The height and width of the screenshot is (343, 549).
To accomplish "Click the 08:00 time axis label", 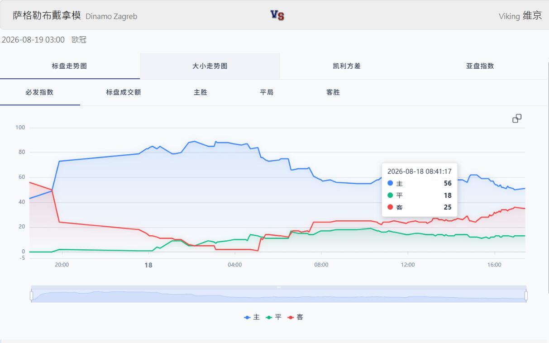I will point(321,265).
